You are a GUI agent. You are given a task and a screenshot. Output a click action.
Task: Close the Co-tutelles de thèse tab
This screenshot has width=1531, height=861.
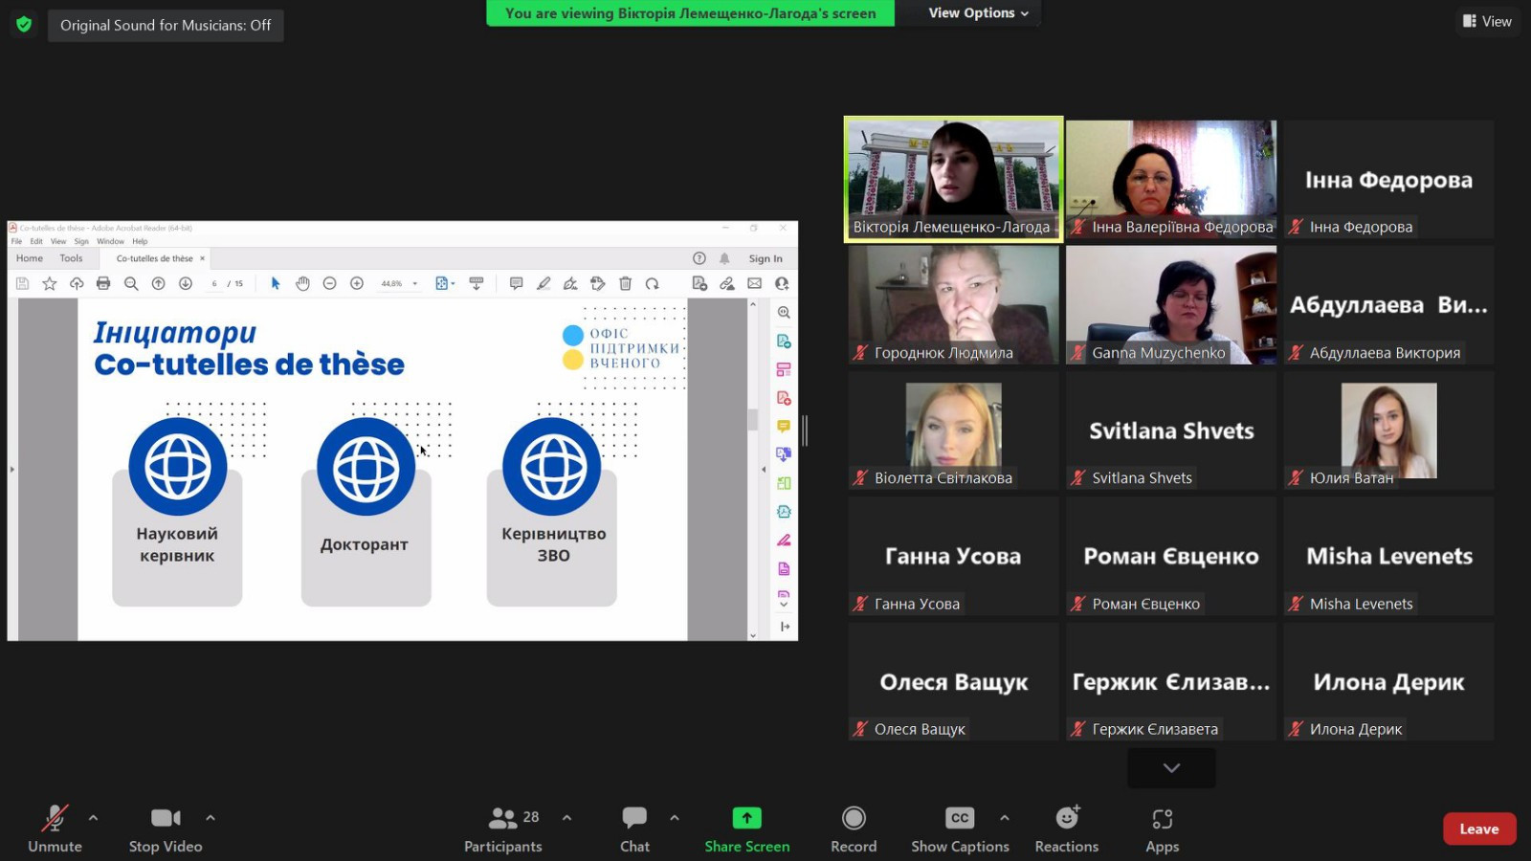(202, 258)
